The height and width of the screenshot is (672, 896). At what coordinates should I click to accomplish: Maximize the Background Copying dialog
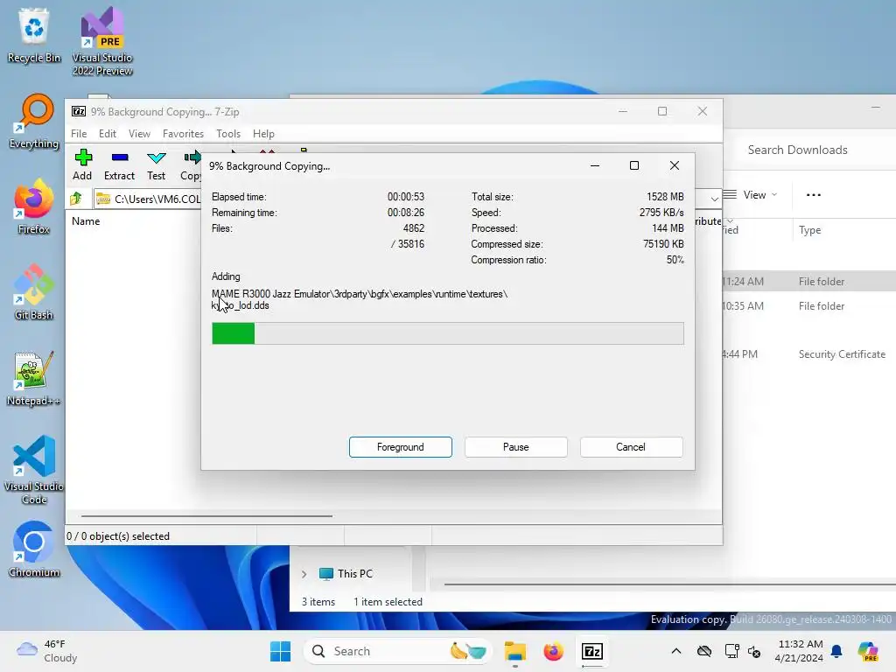(634, 165)
